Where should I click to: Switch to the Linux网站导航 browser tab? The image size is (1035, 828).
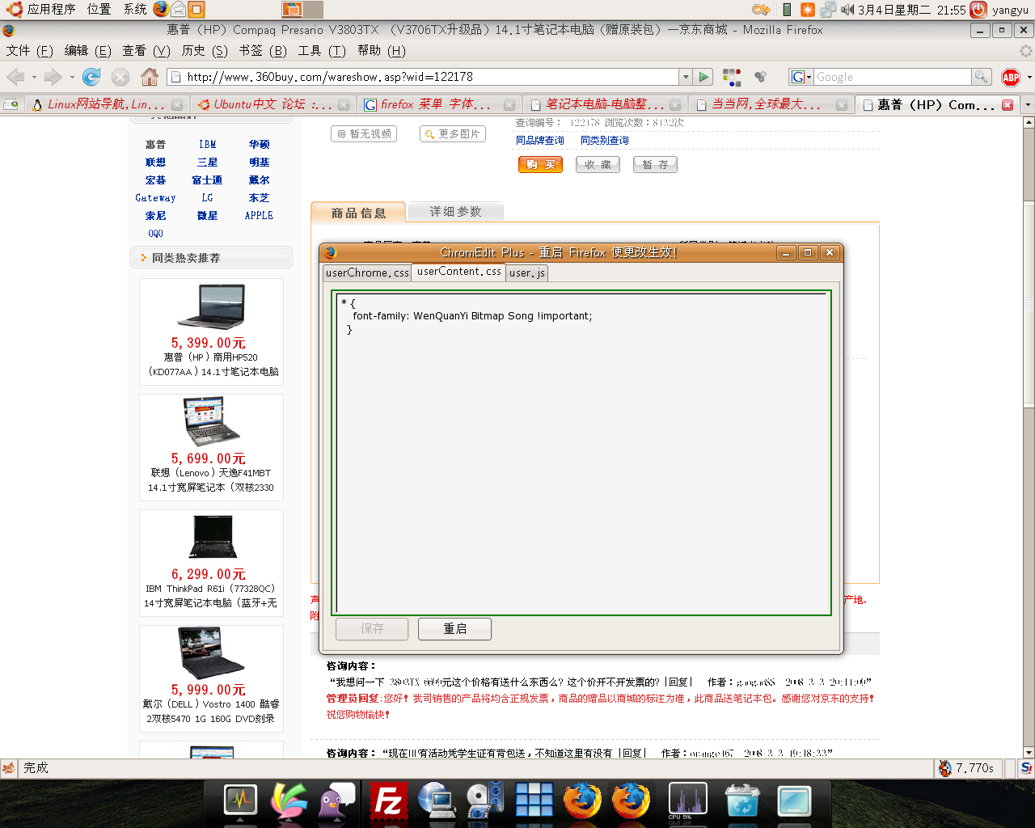pos(106,104)
